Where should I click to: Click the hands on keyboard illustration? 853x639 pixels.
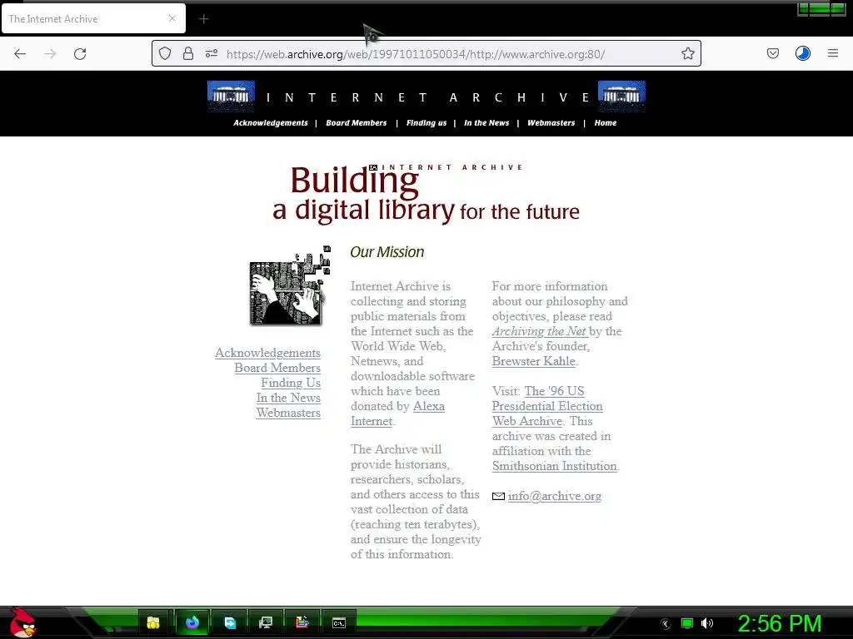coord(289,286)
